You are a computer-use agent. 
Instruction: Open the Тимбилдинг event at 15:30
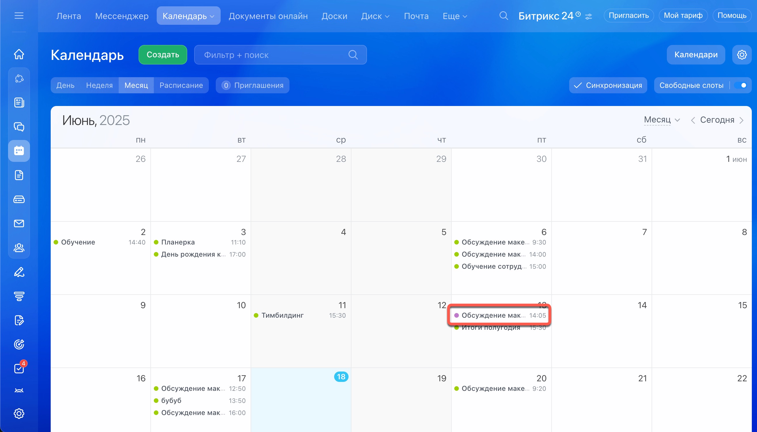300,315
